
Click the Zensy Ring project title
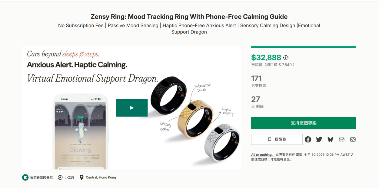coord(189,17)
